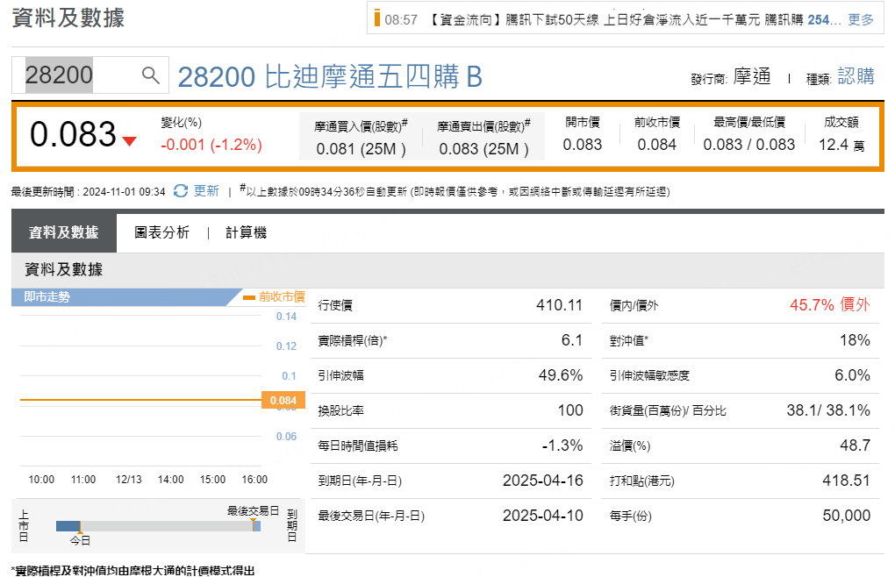This screenshot has height=577, width=895.
Task: Click the 引伸波幅 value 49.6%
Action: coord(561,375)
